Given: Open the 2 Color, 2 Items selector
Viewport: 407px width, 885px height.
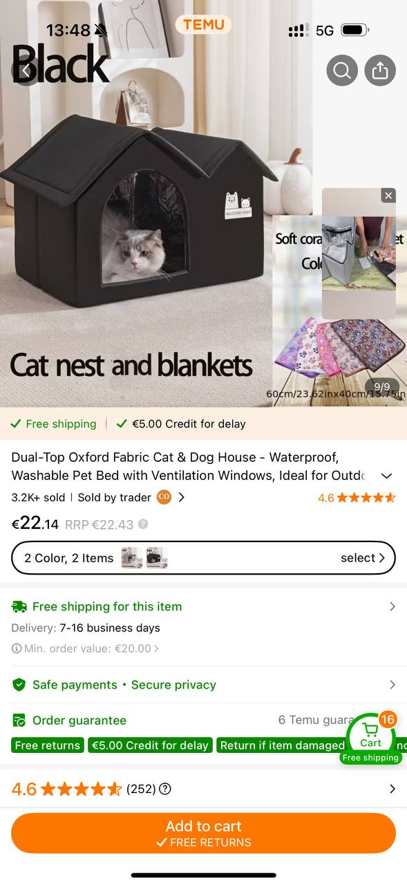Looking at the screenshot, I should pyautogui.click(x=203, y=558).
